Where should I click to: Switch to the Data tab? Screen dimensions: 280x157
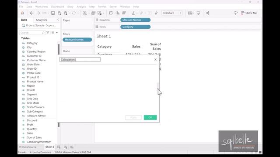click(x=24, y=20)
